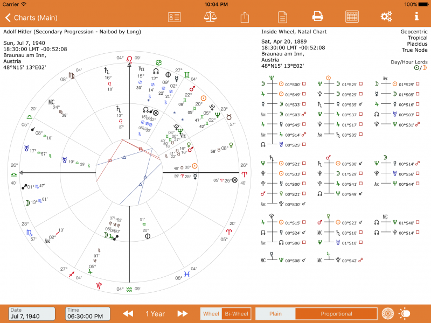This screenshot has width=431, height=323.
Task: Step back one year
Action: [x=128, y=314]
